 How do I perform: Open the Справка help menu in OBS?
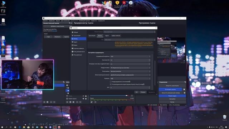pos(101,21)
